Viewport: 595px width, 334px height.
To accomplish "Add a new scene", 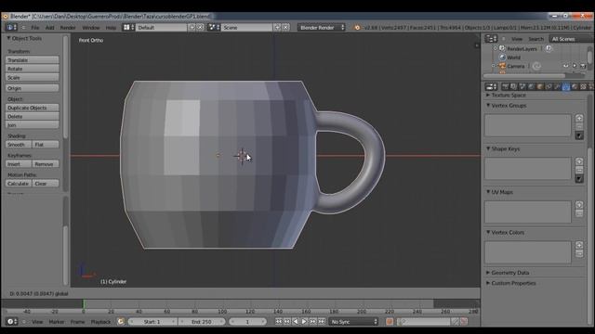I will (277, 27).
